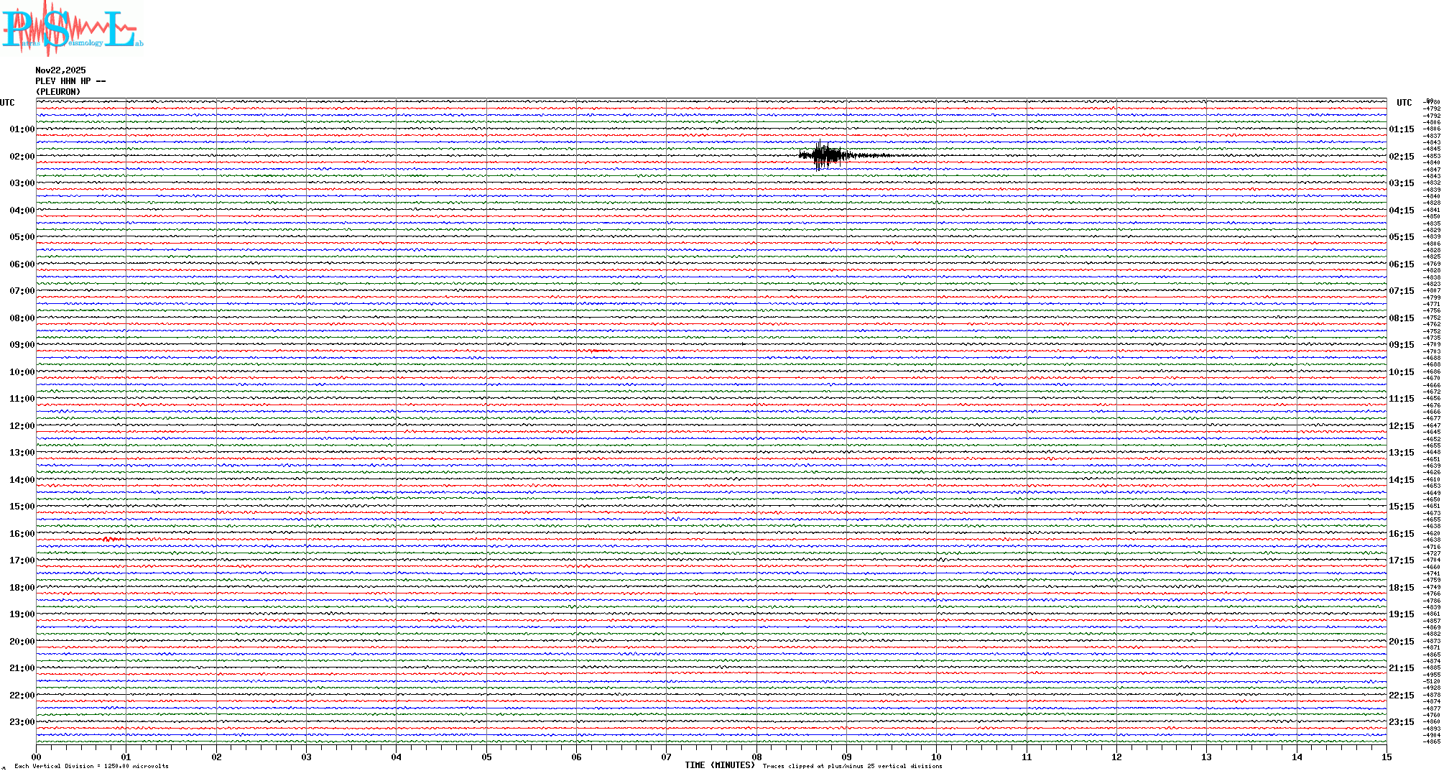
Task: Select the Nov22,2025 date text
Action: coord(60,70)
